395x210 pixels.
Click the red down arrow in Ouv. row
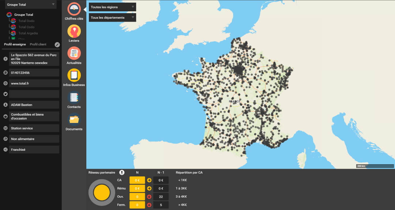point(149,196)
